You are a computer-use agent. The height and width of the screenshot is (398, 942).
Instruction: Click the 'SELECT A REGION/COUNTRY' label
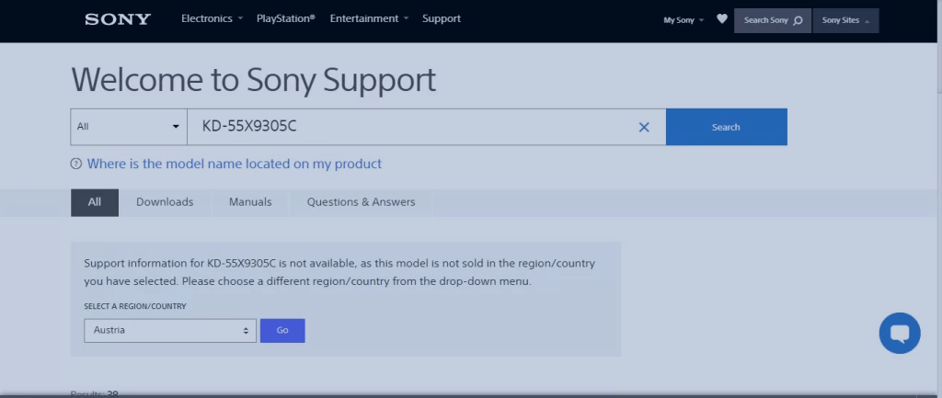(x=135, y=306)
